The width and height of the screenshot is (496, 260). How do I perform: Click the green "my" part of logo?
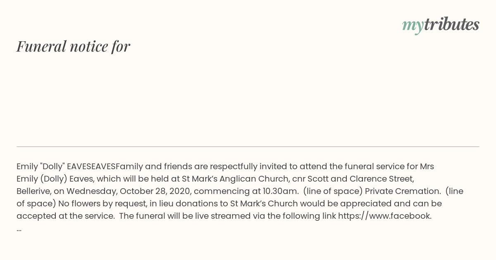pyautogui.click(x=413, y=26)
